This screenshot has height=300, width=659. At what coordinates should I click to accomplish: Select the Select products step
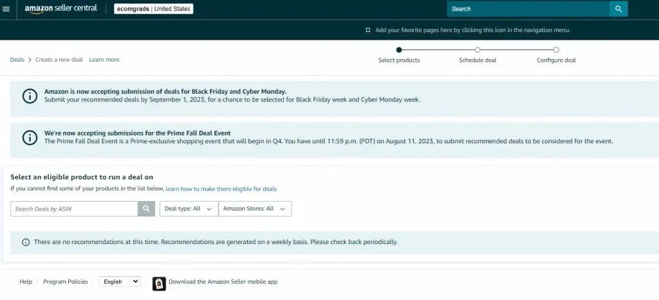[399, 50]
